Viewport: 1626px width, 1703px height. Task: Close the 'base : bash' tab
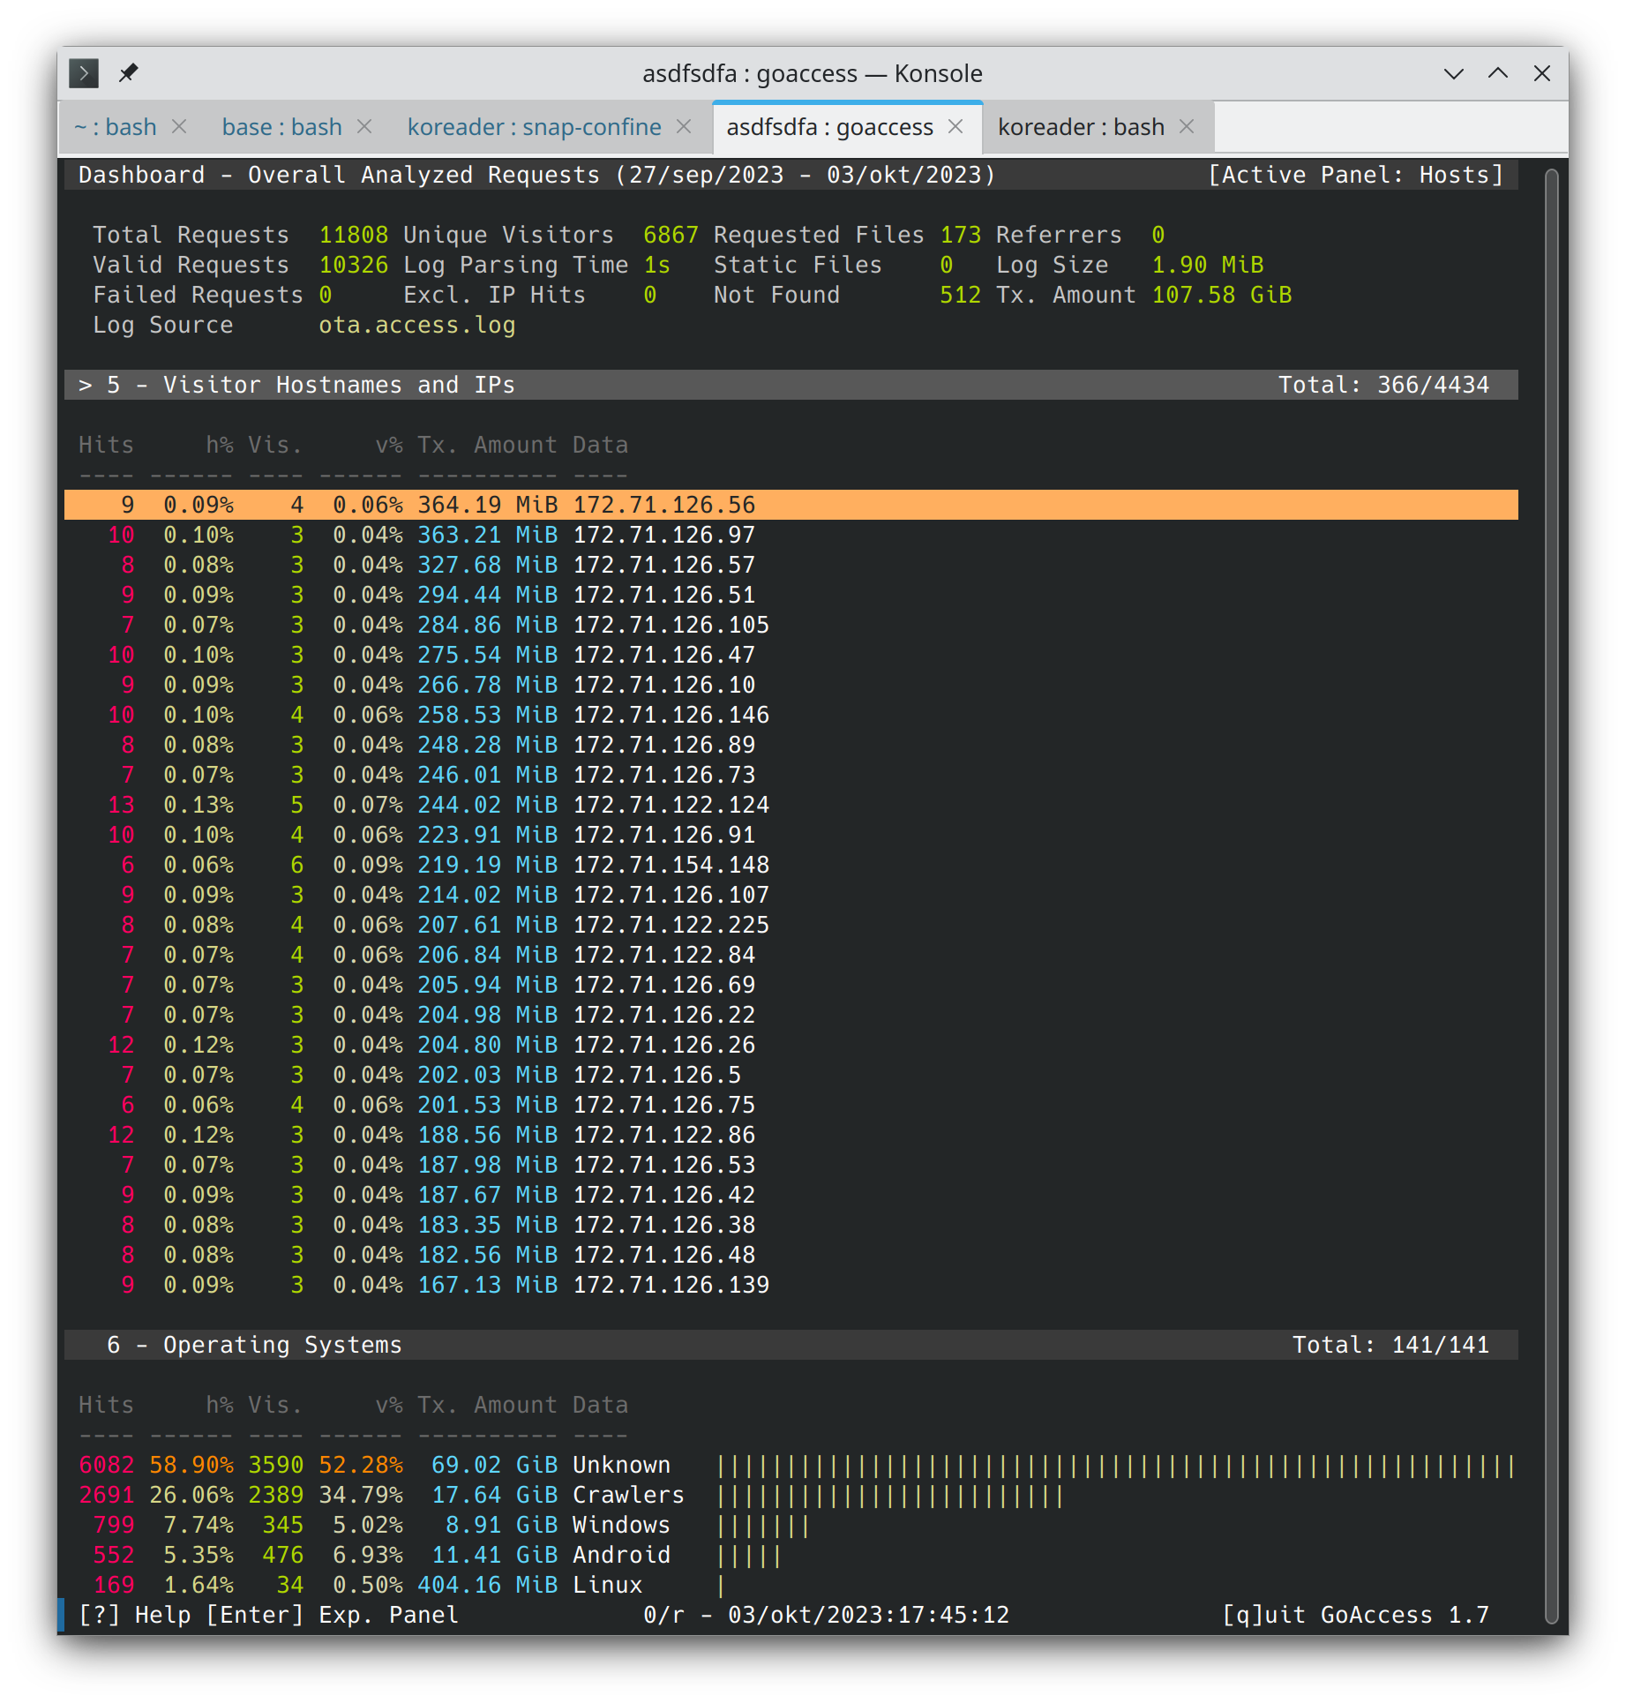(x=364, y=127)
